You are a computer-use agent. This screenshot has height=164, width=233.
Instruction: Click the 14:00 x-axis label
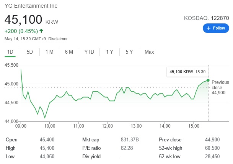click(165, 126)
